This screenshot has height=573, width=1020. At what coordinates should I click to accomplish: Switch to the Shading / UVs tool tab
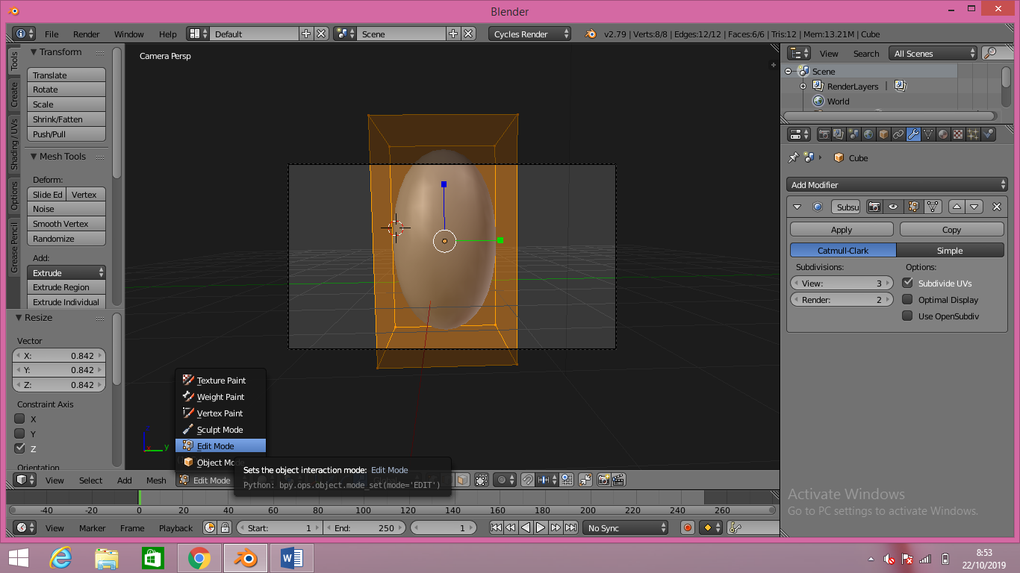(13, 143)
